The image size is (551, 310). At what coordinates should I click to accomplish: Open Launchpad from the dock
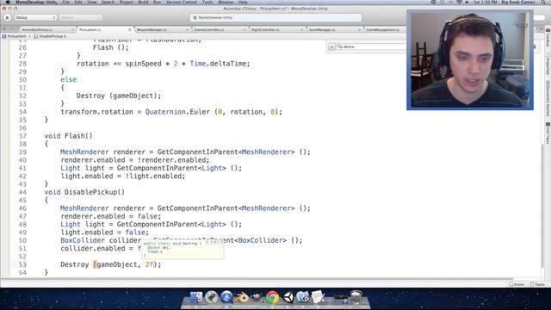pyautogui.click(x=211, y=297)
